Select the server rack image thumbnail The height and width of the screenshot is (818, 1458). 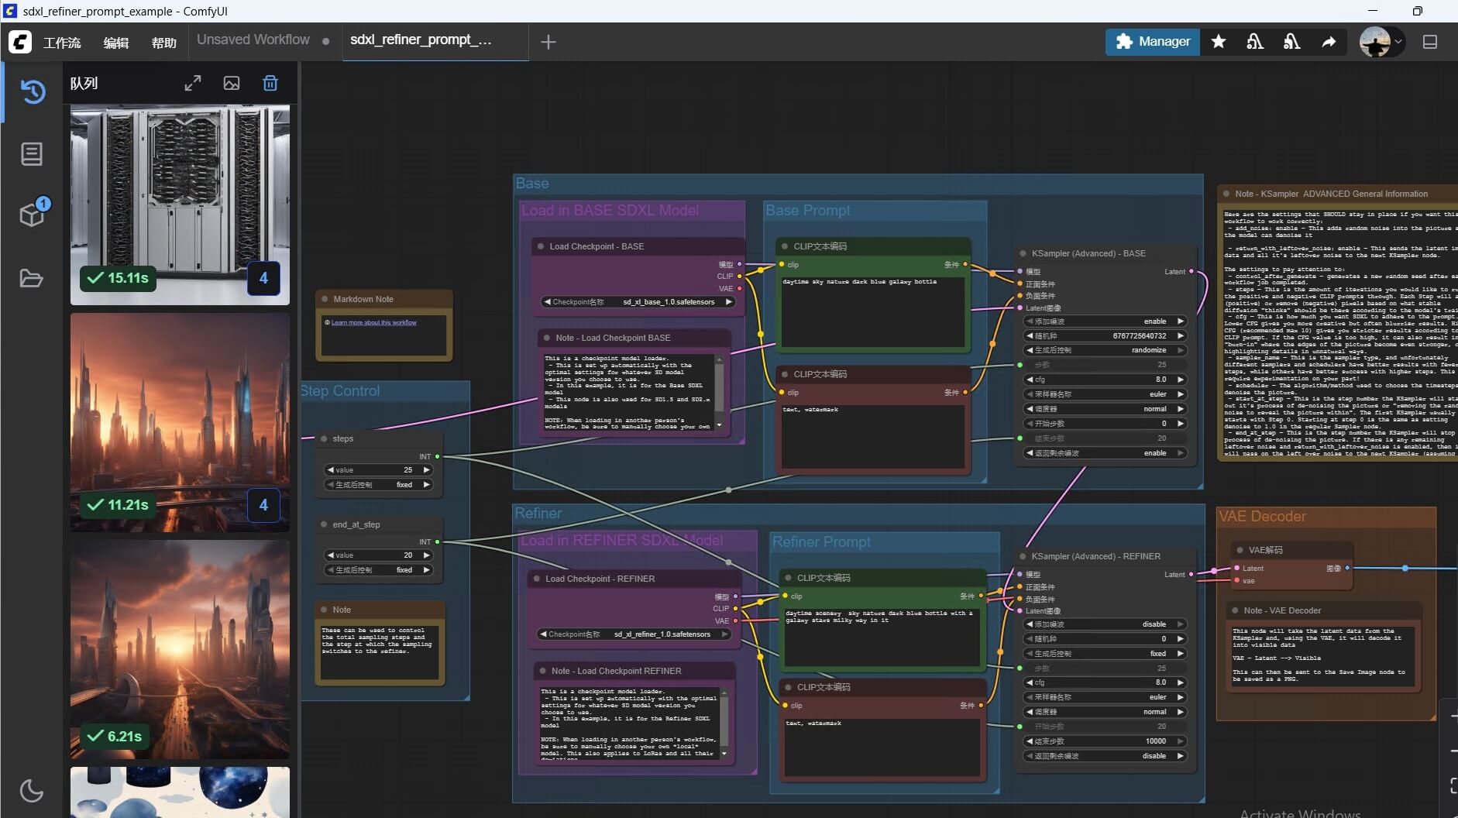[x=180, y=205]
